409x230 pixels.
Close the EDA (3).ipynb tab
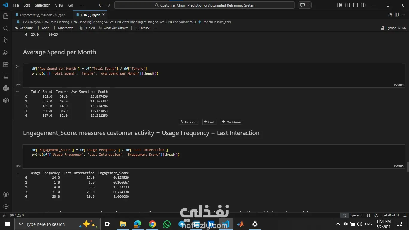point(104,15)
